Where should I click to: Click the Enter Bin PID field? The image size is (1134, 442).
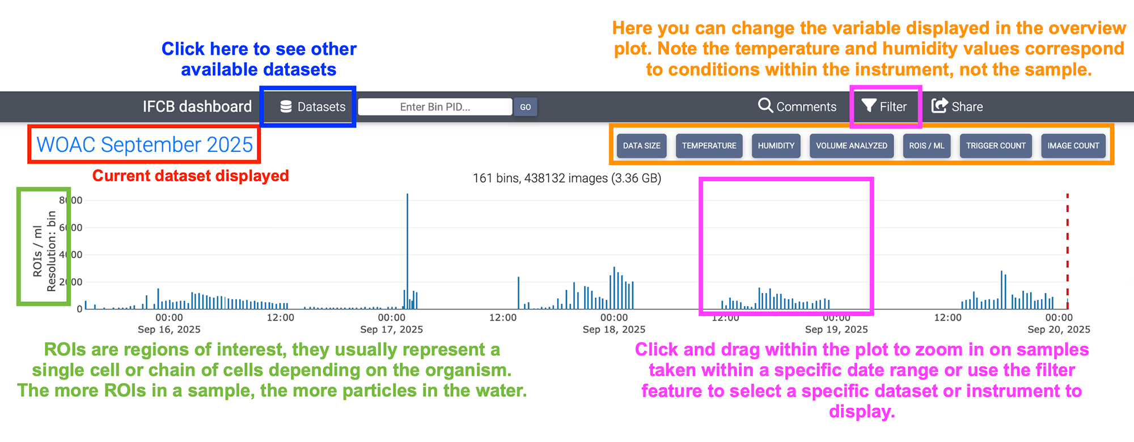coord(435,107)
